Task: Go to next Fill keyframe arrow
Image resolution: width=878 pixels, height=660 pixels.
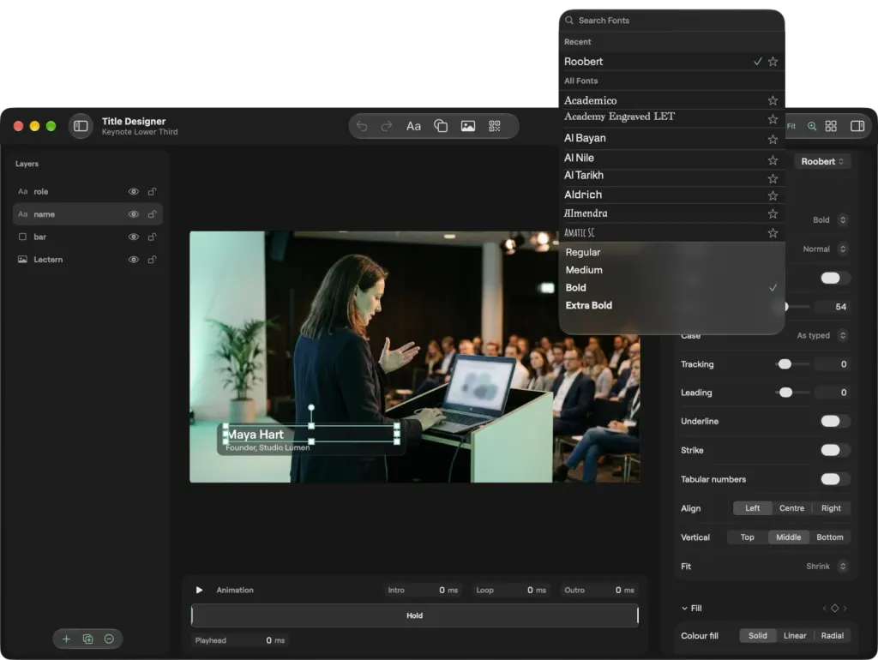Action: (x=845, y=608)
